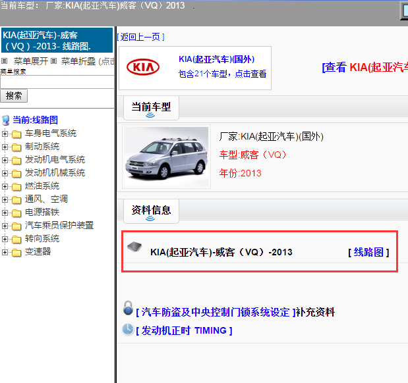Click KIA(起亚汽车)-威客(VQ)-2013 entry title
Viewport: 408px width, 383px height.
coord(221,252)
